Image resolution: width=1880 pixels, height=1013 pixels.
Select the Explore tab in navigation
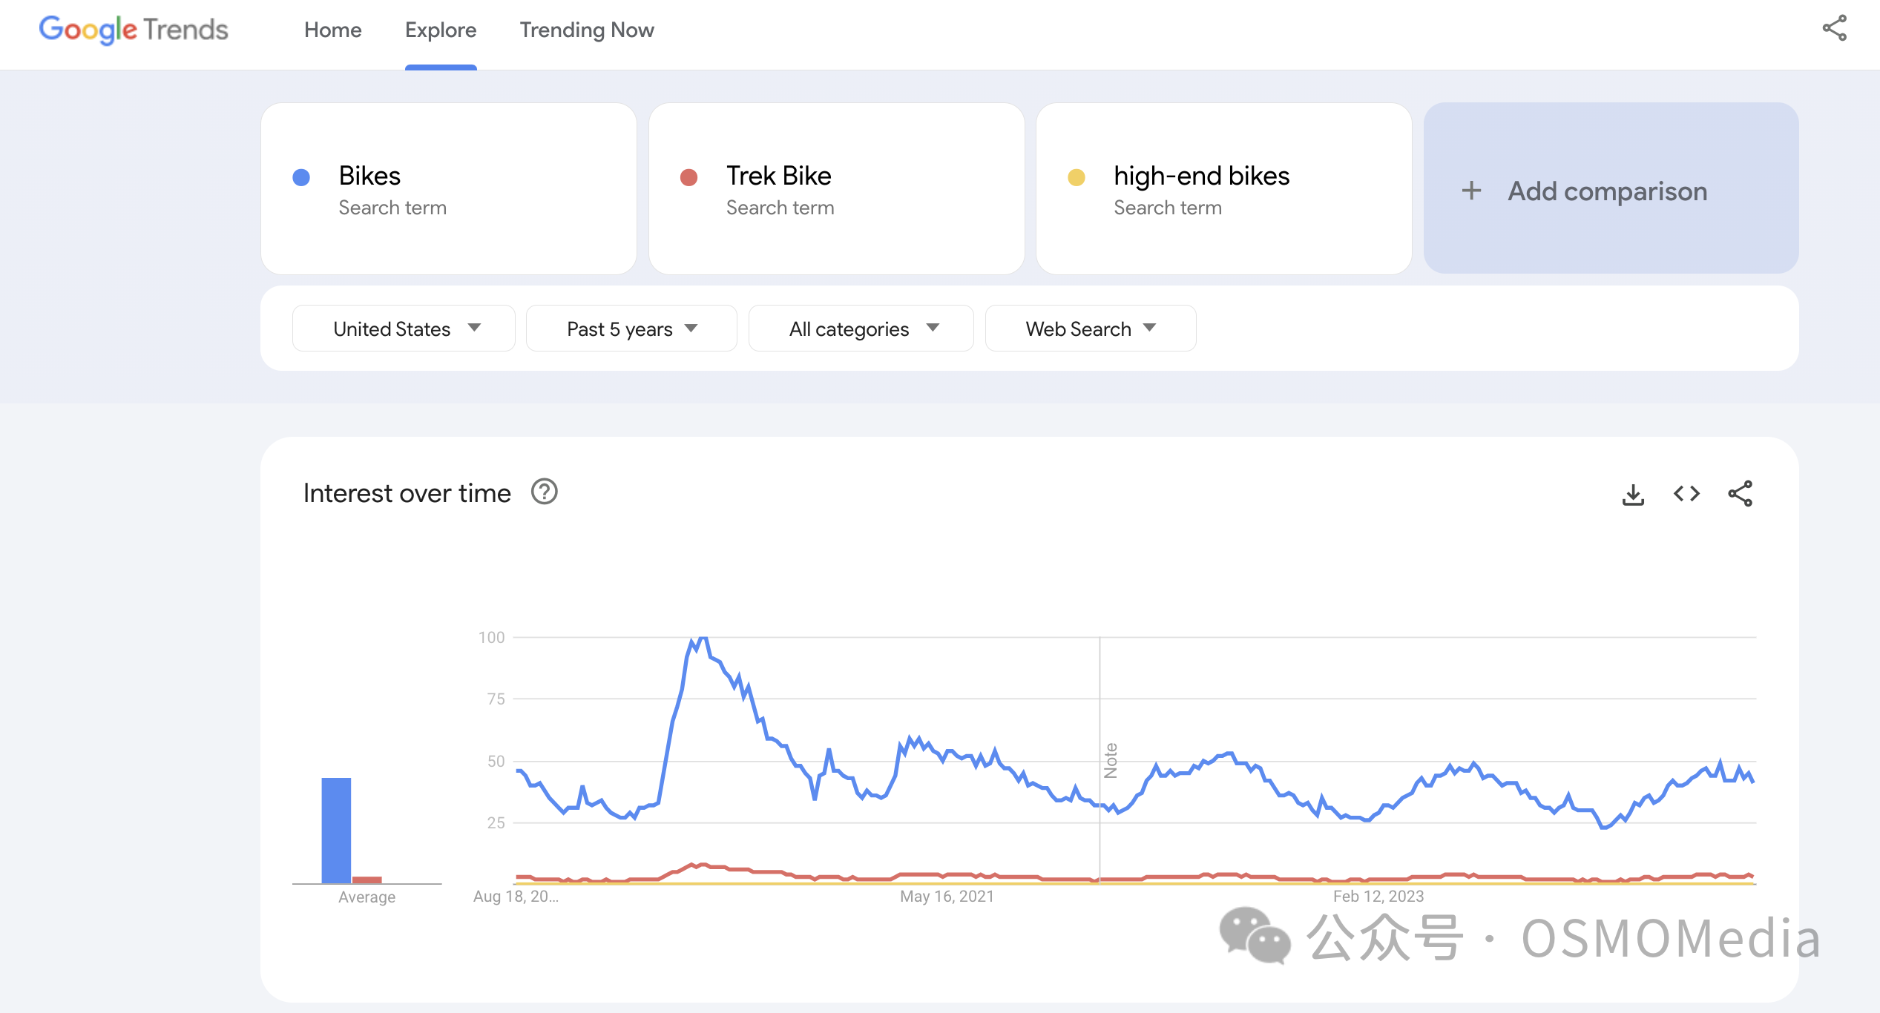[x=441, y=29]
